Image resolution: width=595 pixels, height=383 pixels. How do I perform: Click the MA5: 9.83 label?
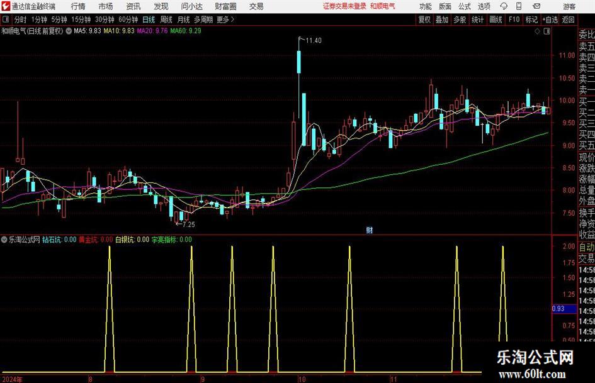pos(88,31)
